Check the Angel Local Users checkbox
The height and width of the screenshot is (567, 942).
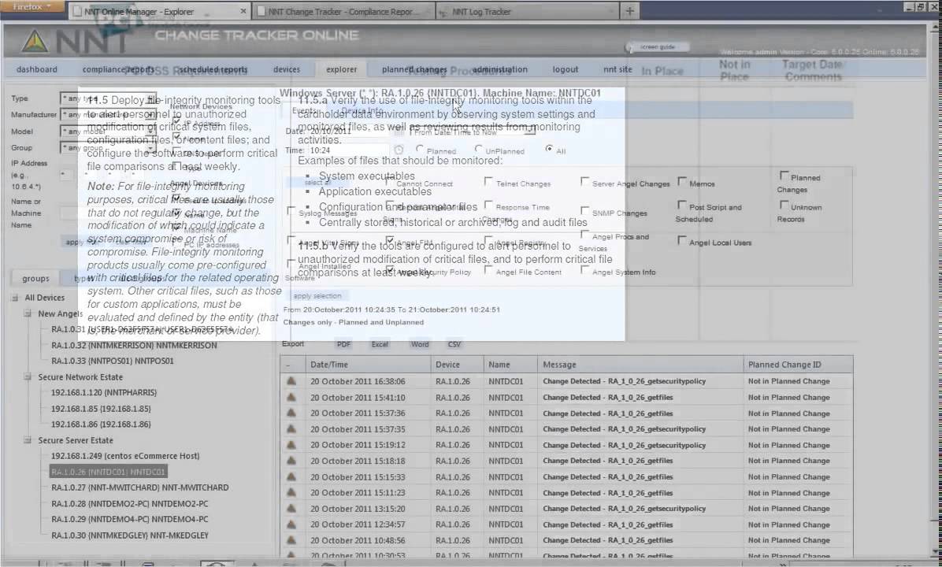[x=682, y=240]
